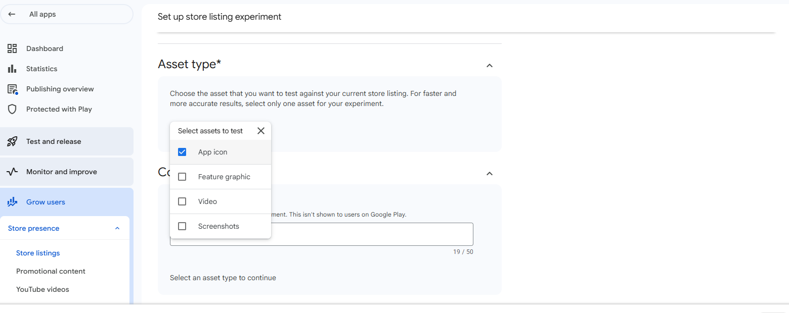Check the Feature graphic checkbox

tap(182, 177)
